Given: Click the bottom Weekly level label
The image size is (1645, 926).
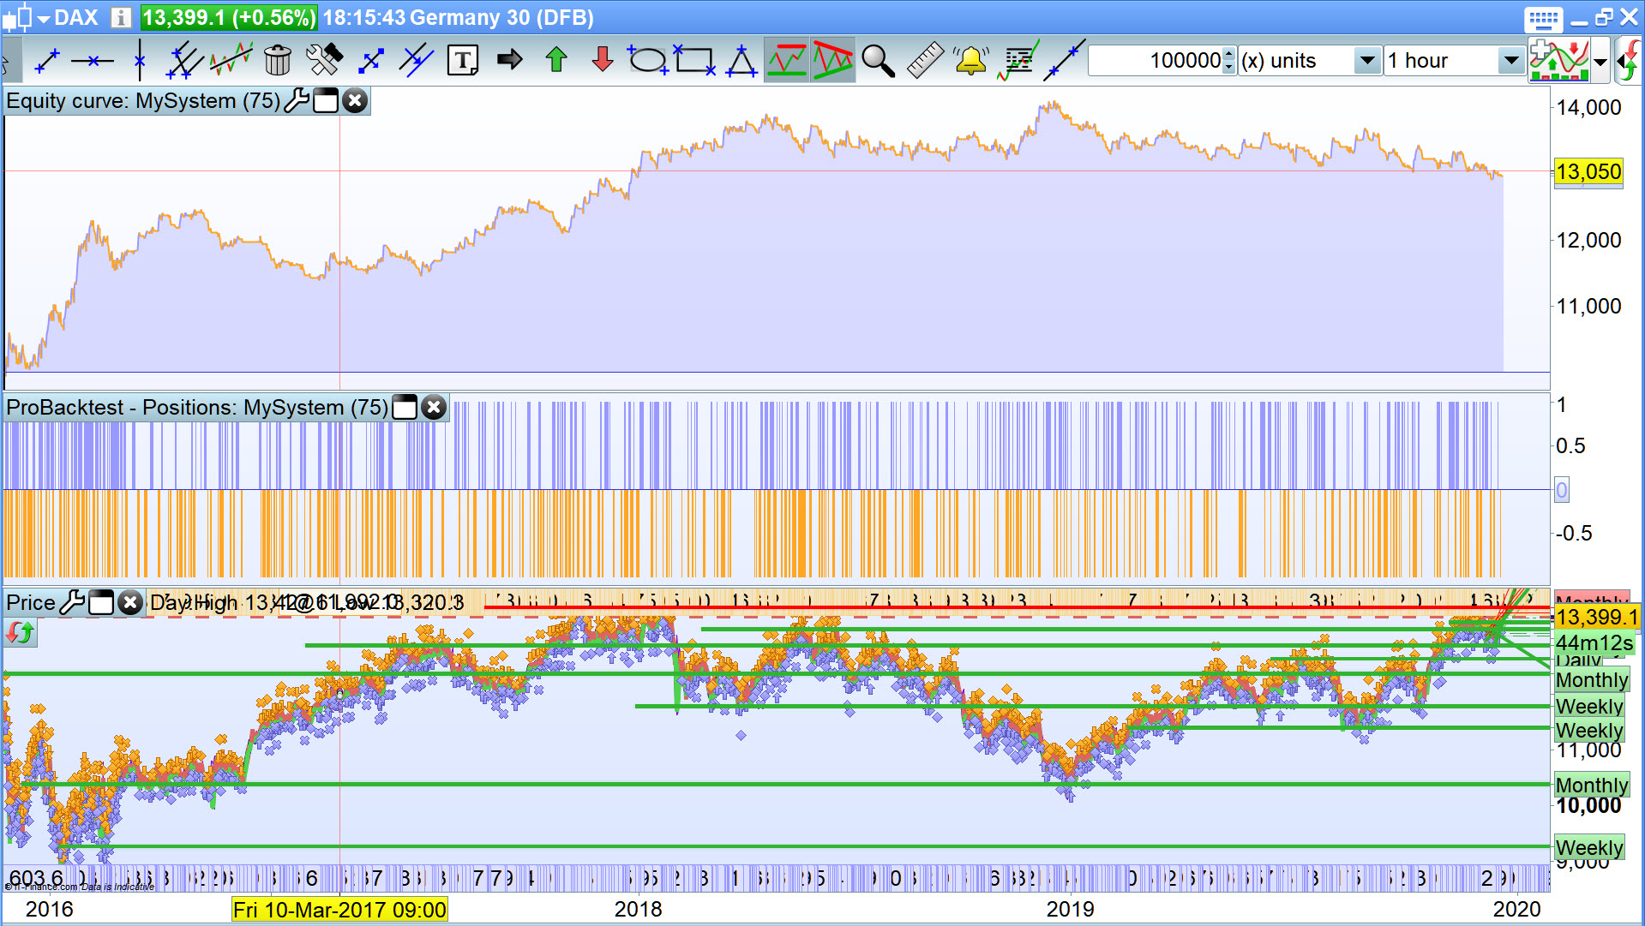Looking at the screenshot, I should [x=1589, y=847].
